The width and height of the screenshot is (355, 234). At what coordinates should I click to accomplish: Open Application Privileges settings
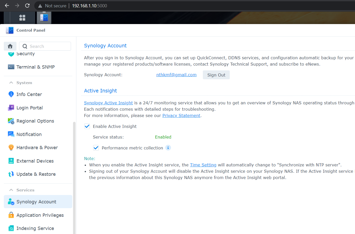[x=40, y=215]
